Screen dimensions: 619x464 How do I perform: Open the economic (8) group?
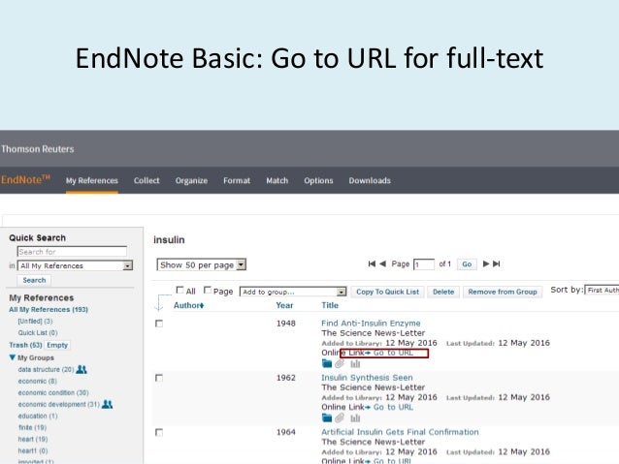[38, 382]
